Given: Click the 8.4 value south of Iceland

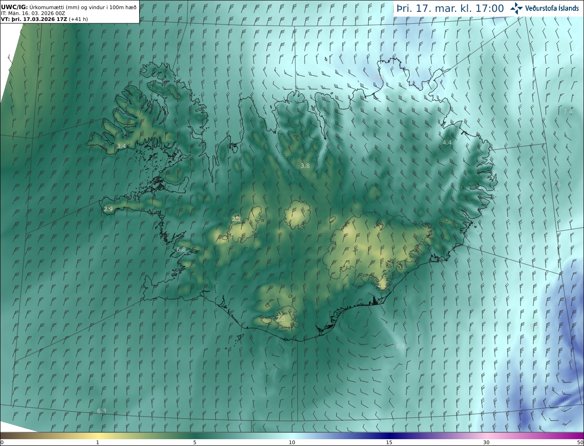Looking at the screenshot, I should click(401, 347).
